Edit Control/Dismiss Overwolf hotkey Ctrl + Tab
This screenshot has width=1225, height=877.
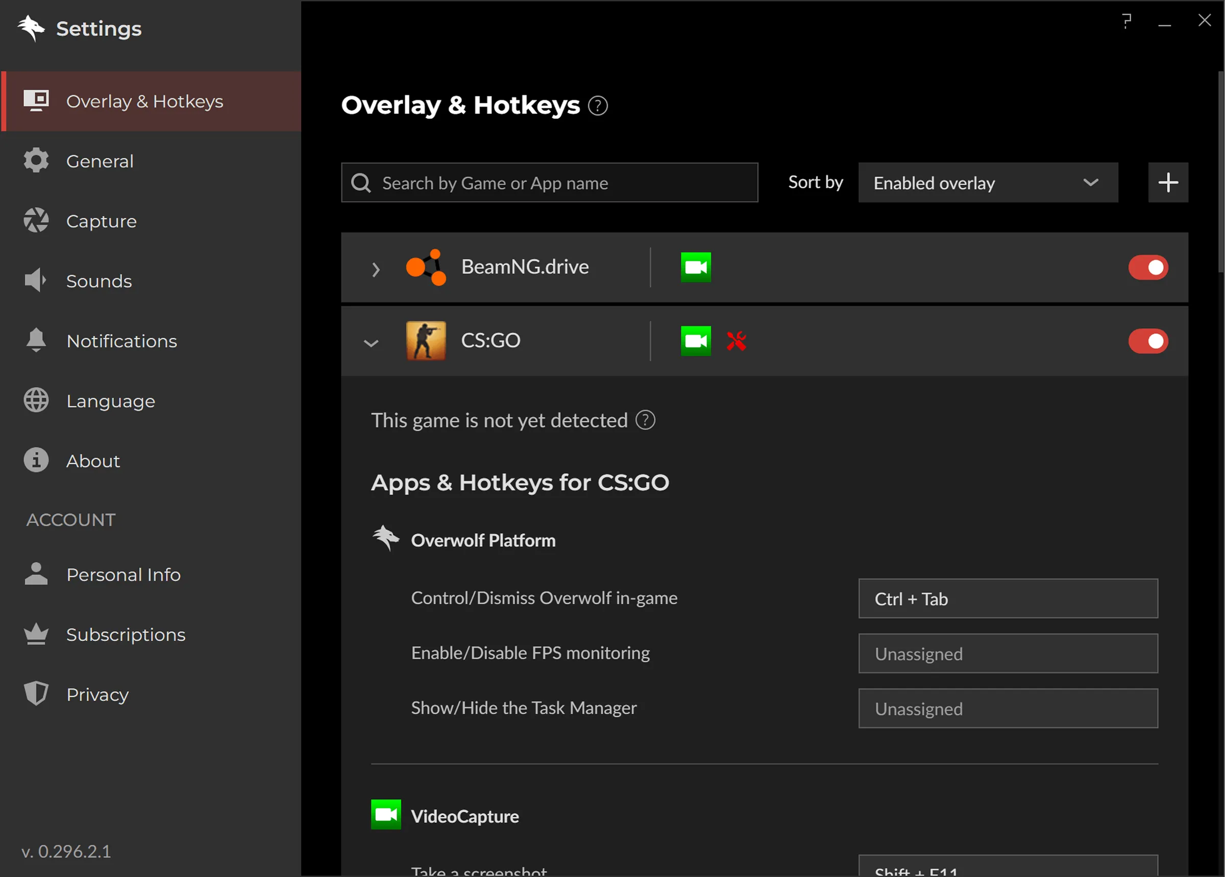pyautogui.click(x=1008, y=598)
